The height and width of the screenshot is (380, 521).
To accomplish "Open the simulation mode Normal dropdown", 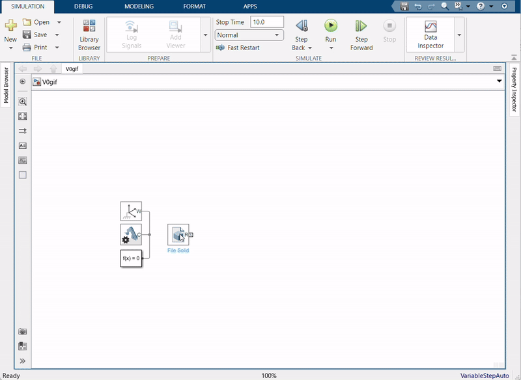I will tap(249, 35).
